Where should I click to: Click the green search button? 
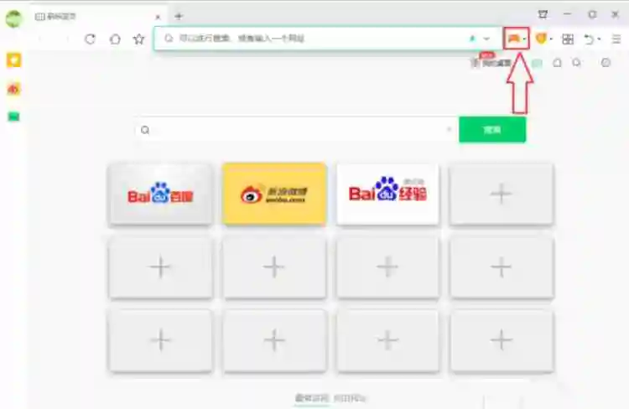click(x=492, y=130)
